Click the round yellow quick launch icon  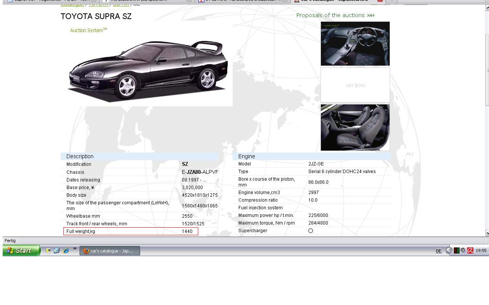click(48, 250)
